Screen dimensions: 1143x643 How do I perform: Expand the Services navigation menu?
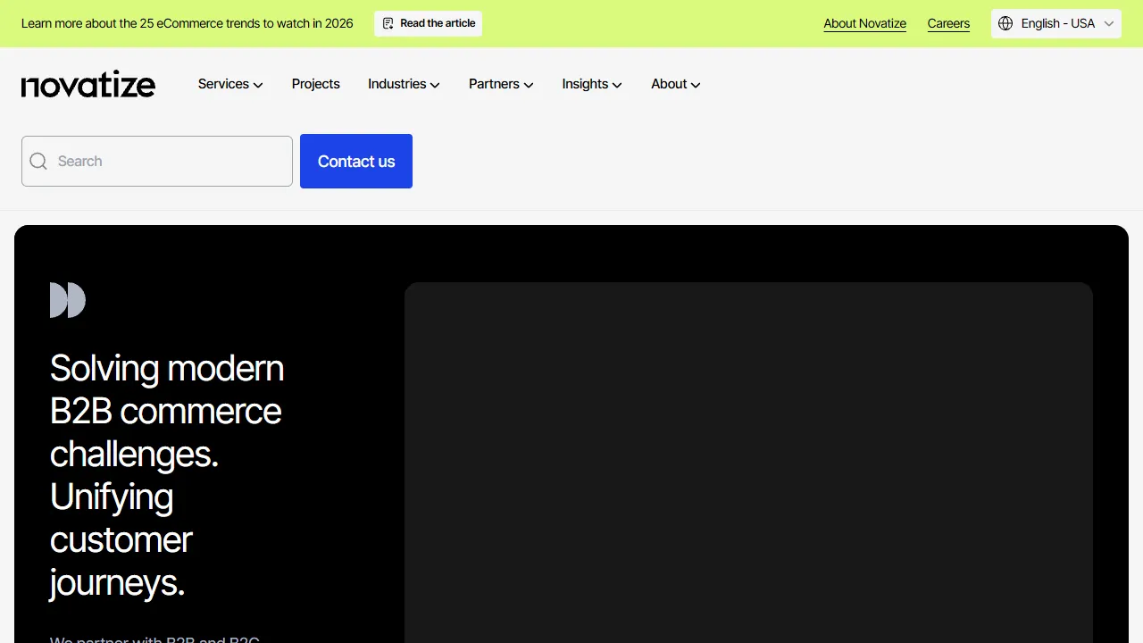[229, 84]
